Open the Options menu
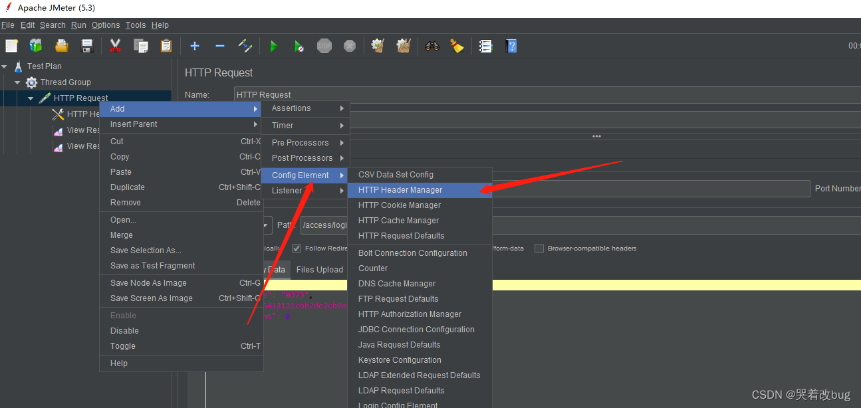The image size is (861, 408). pyautogui.click(x=106, y=25)
